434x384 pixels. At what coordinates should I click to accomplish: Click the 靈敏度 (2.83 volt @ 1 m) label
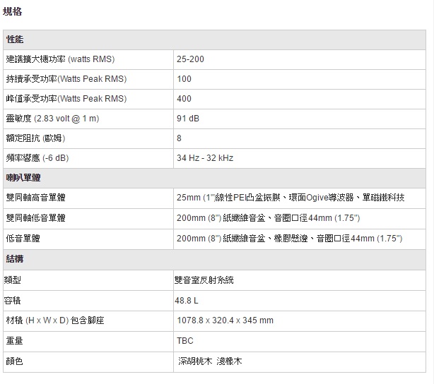click(52, 119)
